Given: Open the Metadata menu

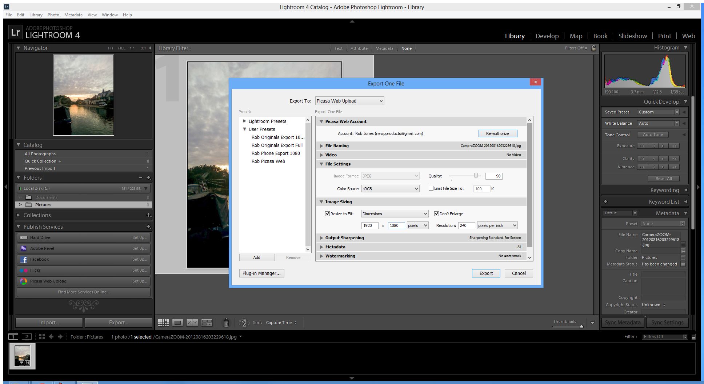Looking at the screenshot, I should pos(73,15).
